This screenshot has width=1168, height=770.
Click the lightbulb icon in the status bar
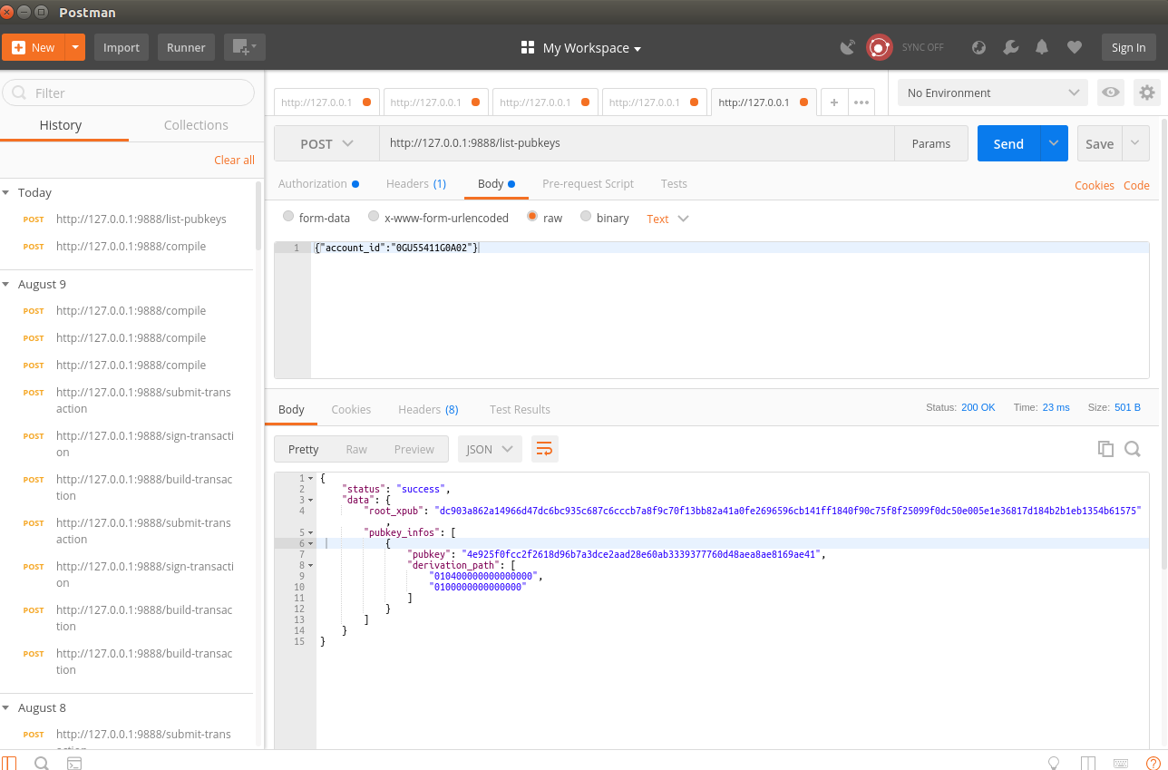tap(1054, 763)
